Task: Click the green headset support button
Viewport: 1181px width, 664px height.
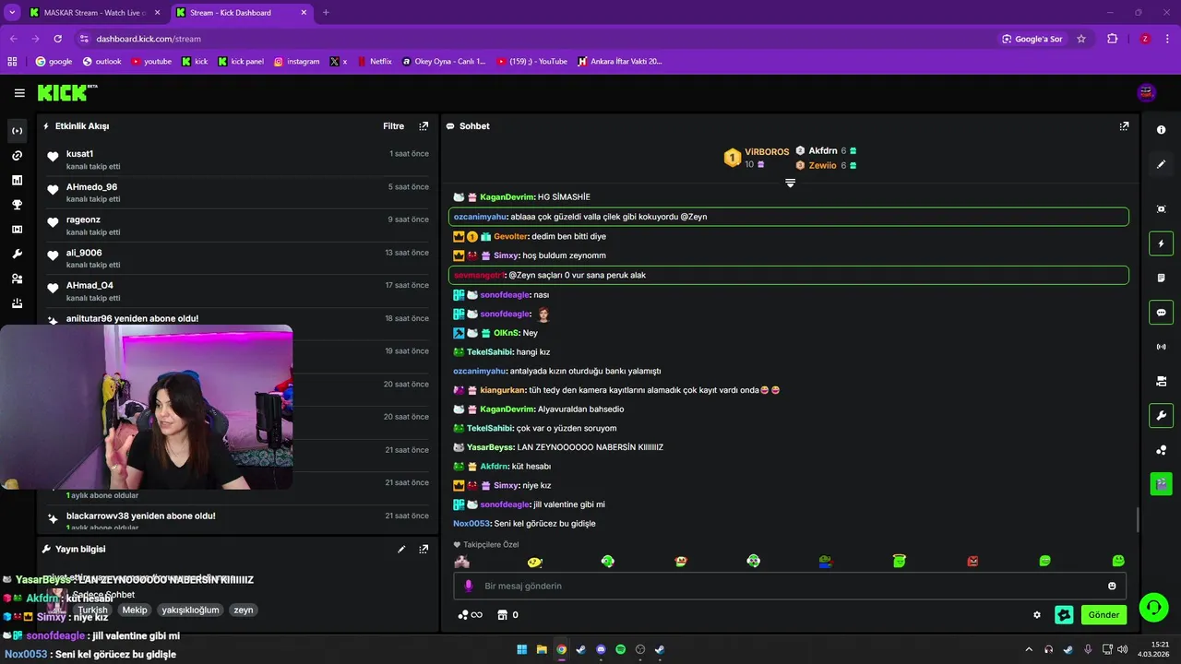Action: coord(1152,606)
